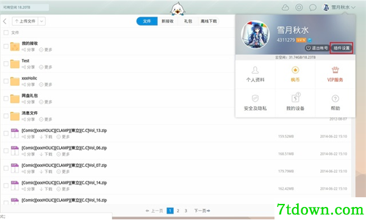Check the 网盘礼包 folder checkbox
Viewport: 366px width, 221px height.
coord(6,98)
